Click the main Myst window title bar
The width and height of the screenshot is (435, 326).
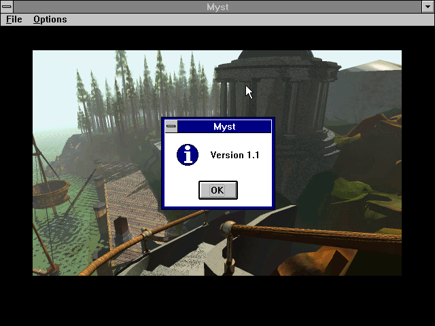tap(217, 7)
